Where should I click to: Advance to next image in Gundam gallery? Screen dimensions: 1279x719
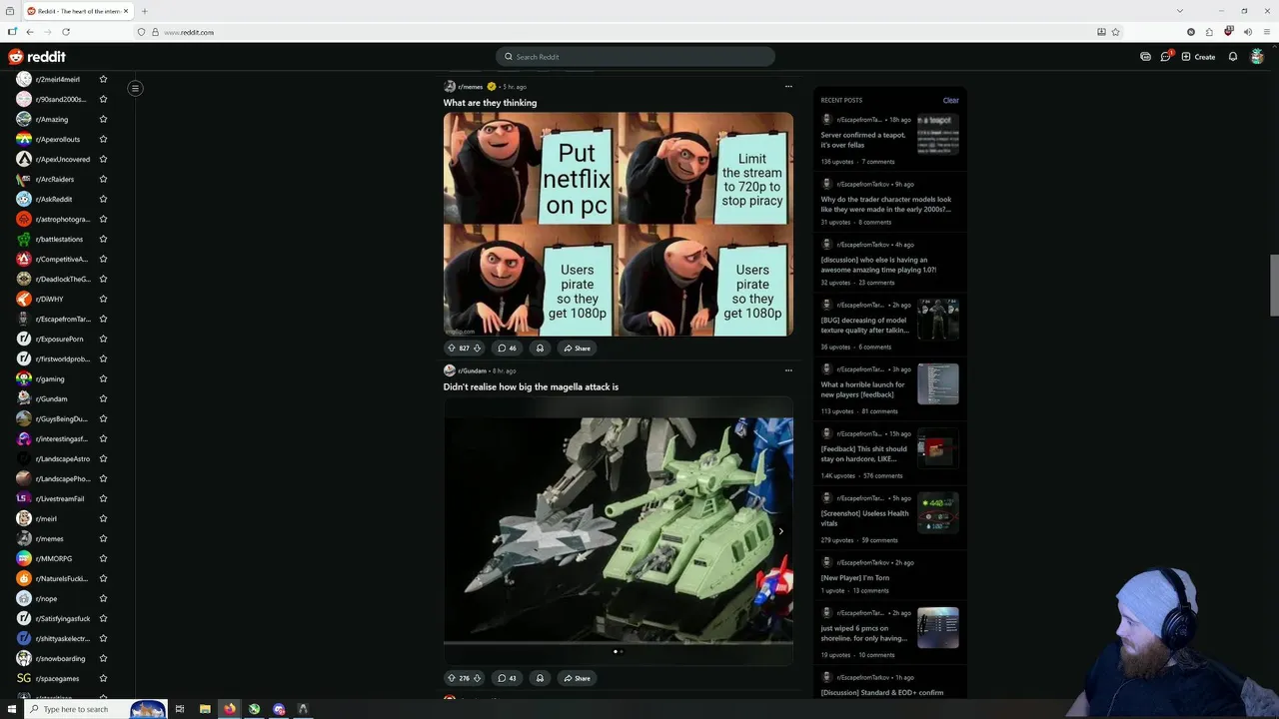780,531
